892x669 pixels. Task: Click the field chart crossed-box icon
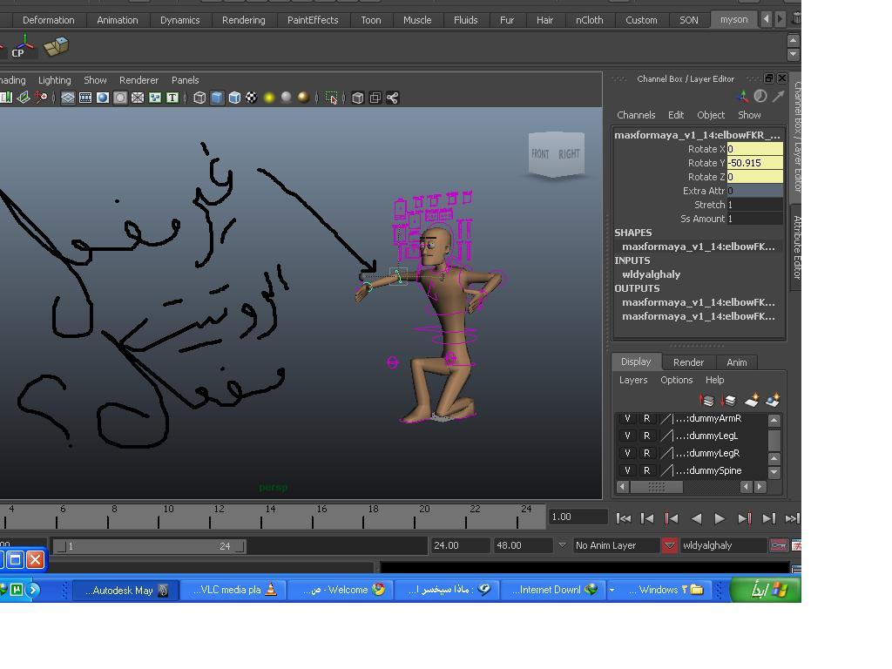pyautogui.click(x=137, y=98)
